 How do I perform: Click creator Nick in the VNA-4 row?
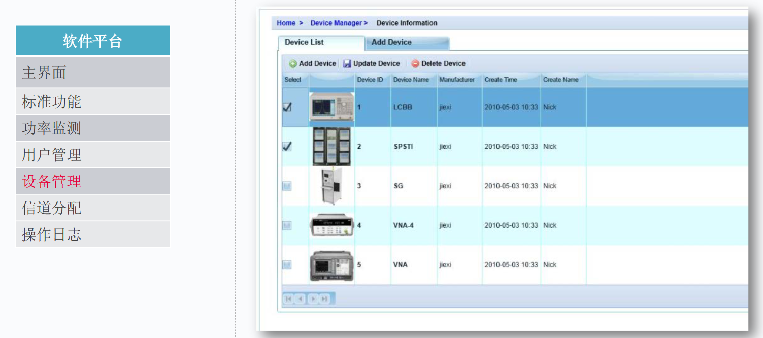(x=550, y=225)
